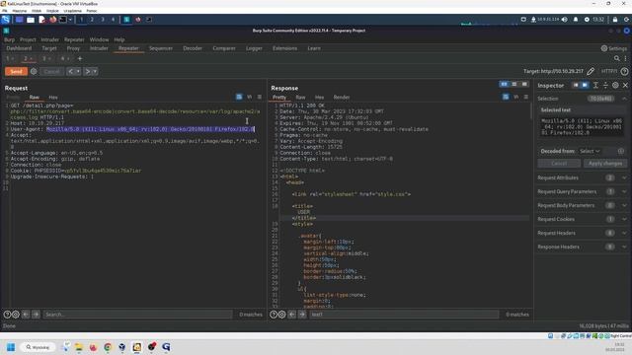Open Request search help icon
Image resolution: width=632 pixels, height=355 pixels.
(x=7, y=315)
